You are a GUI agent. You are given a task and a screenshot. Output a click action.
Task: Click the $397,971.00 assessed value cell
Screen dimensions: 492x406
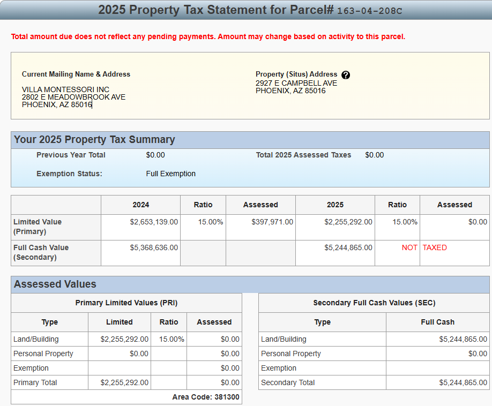pos(272,222)
